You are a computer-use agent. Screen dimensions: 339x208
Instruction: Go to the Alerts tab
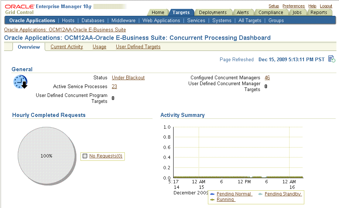pyautogui.click(x=243, y=13)
